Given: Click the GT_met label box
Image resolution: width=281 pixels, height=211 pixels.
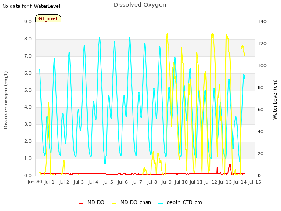Looking at the screenshot, I should tap(48, 18).
